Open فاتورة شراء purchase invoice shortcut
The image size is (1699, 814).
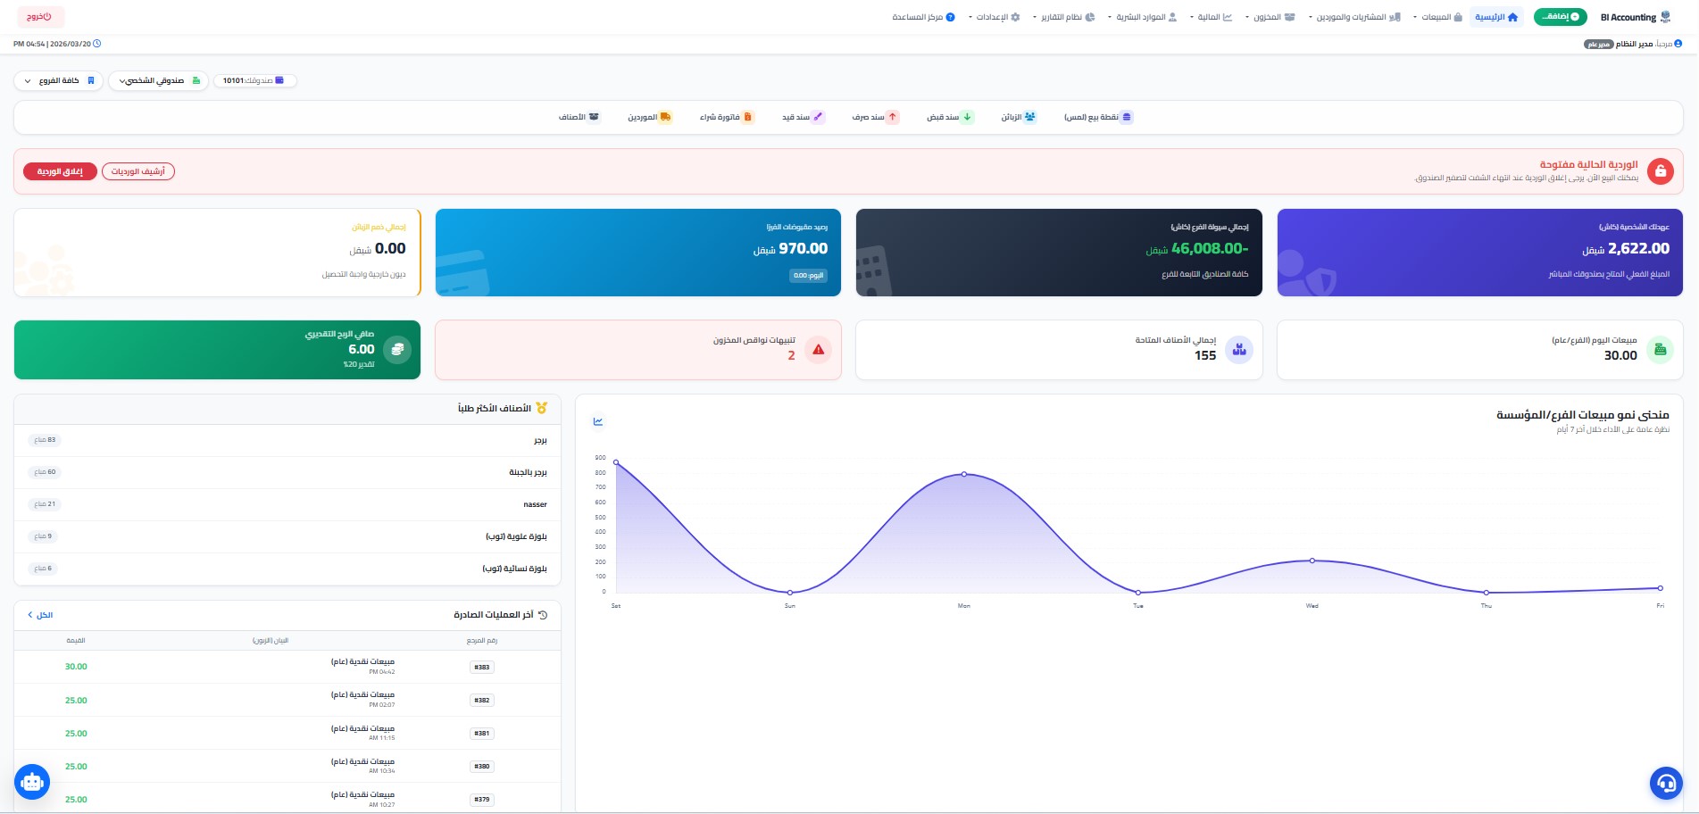(726, 117)
